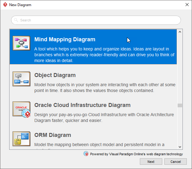This screenshot has height=169, width=192.
Task: Click the Mind Mapping Diagram icon
Action: tap(21, 43)
